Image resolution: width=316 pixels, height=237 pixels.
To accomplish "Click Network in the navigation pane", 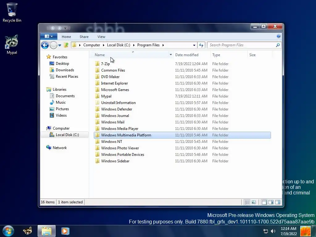I will (60, 148).
